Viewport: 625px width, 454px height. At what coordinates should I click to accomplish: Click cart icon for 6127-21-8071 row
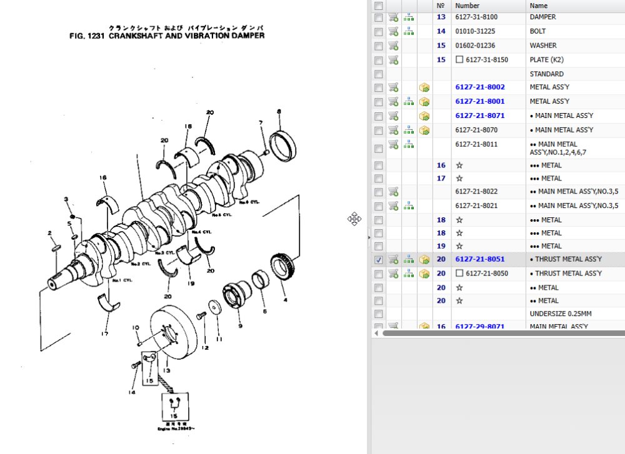tap(393, 116)
